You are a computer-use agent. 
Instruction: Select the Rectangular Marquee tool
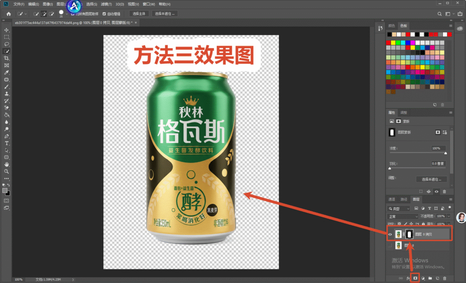6,37
